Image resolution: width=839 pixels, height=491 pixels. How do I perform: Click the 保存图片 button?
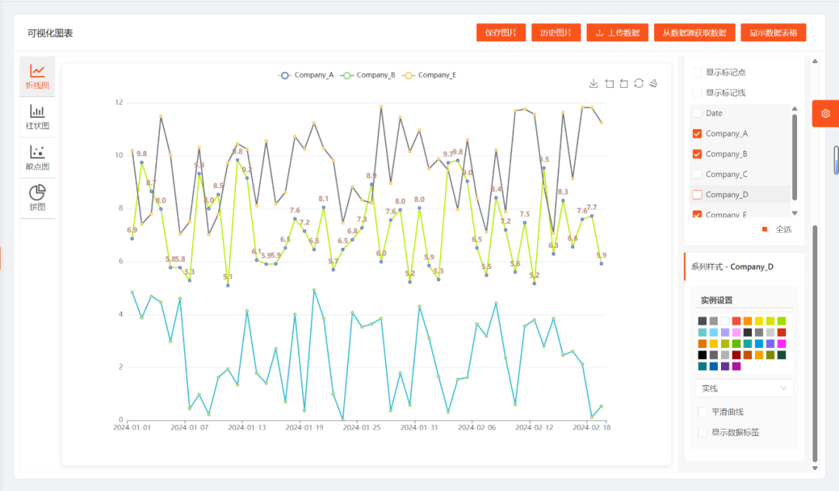pyautogui.click(x=501, y=33)
